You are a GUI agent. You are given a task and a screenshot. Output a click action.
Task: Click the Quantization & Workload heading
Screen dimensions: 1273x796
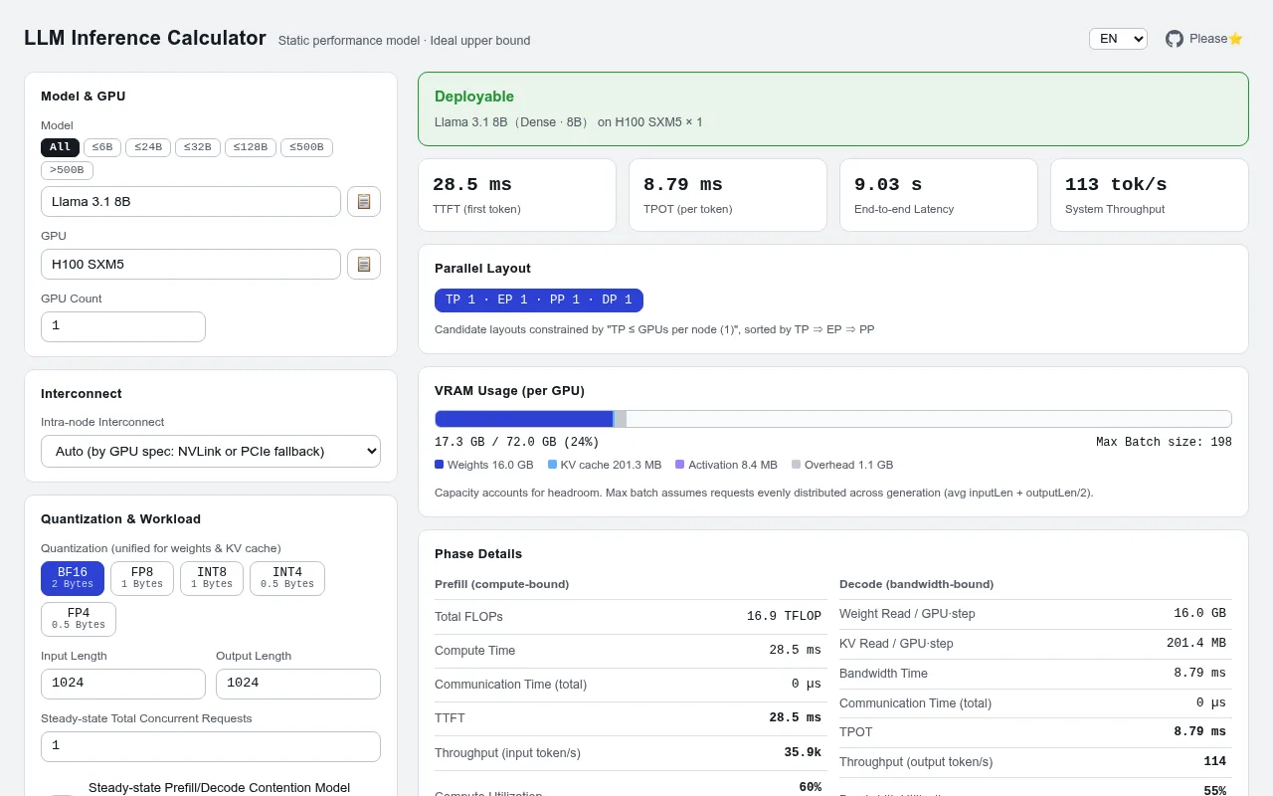click(x=120, y=519)
